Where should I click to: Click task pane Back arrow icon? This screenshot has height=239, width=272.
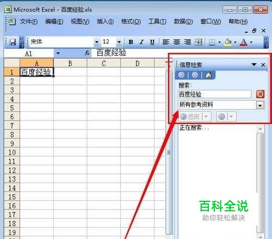182,75
